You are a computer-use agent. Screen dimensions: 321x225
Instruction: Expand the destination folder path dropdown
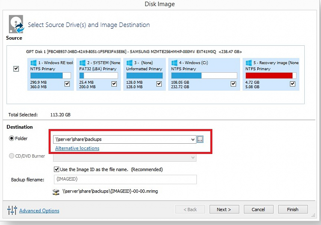193,139
